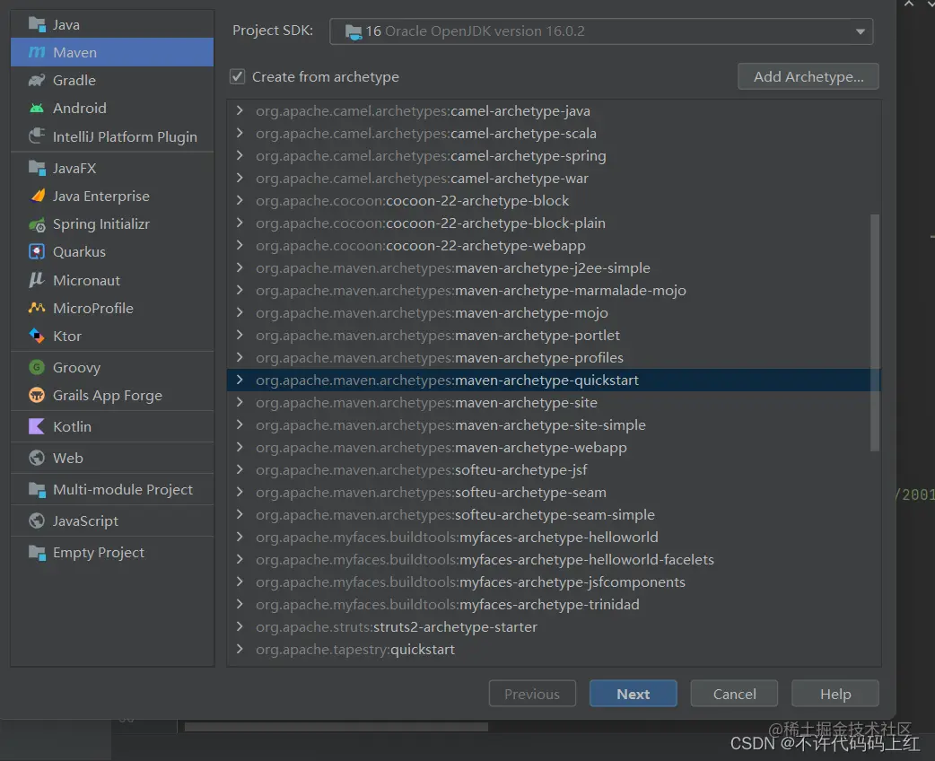The image size is (935, 761).
Task: Click the MicroProfile icon
Action: pyautogui.click(x=37, y=308)
